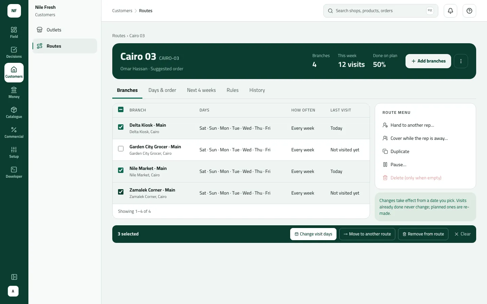Click the Routes link above the Cairo 03 header
487x304 pixels.
[x=119, y=36]
